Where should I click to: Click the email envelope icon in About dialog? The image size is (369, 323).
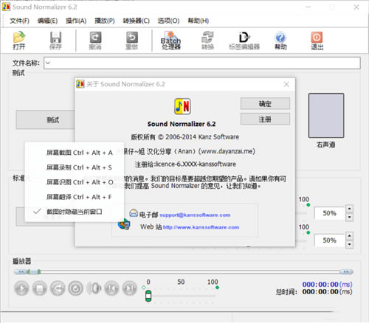(134, 213)
